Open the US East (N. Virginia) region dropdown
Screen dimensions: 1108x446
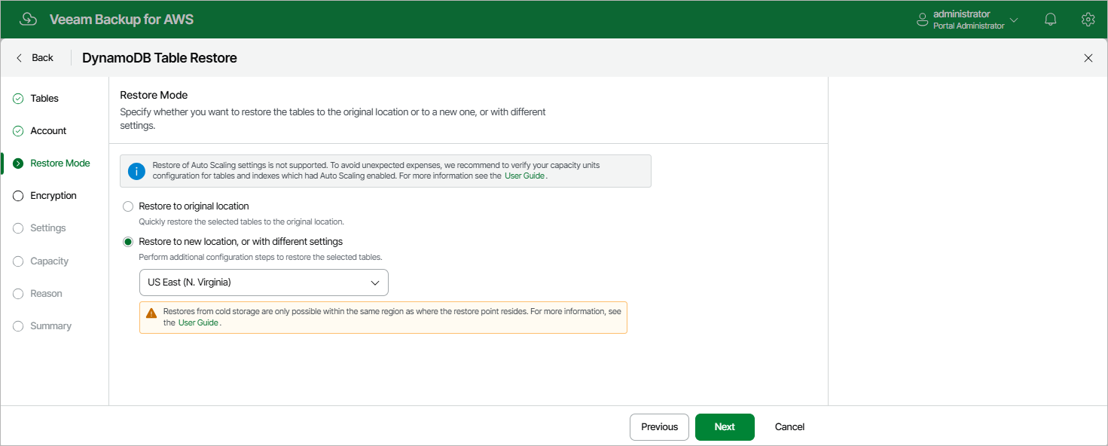click(264, 283)
